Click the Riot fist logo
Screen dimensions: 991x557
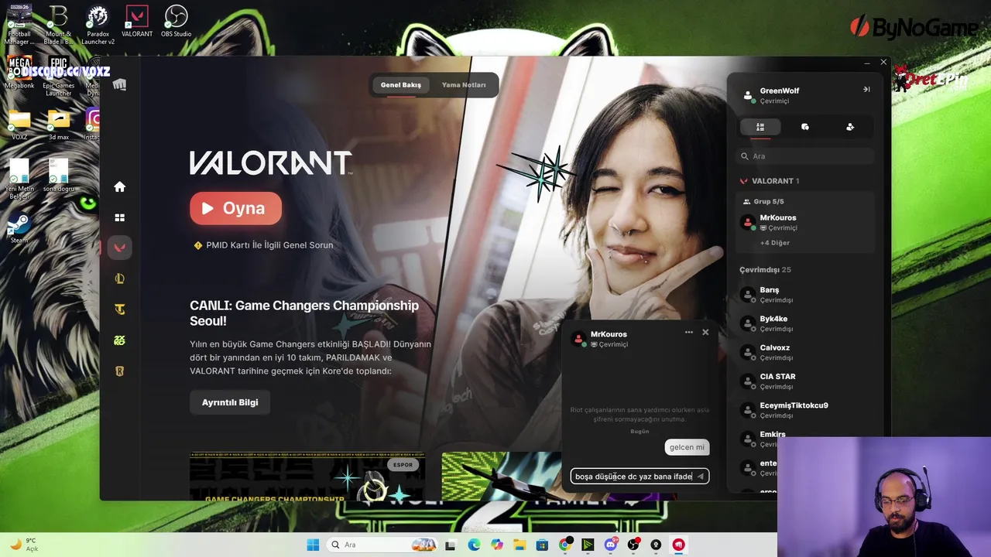119,84
